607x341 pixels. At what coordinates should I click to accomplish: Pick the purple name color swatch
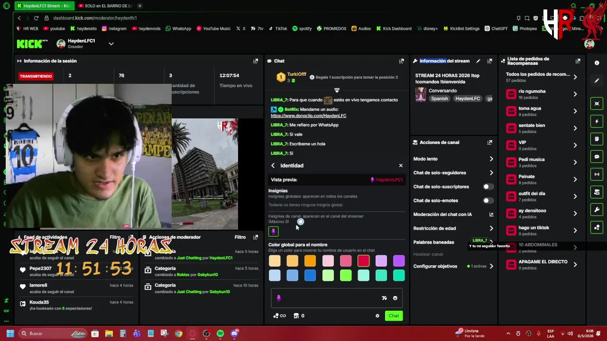(x=399, y=261)
